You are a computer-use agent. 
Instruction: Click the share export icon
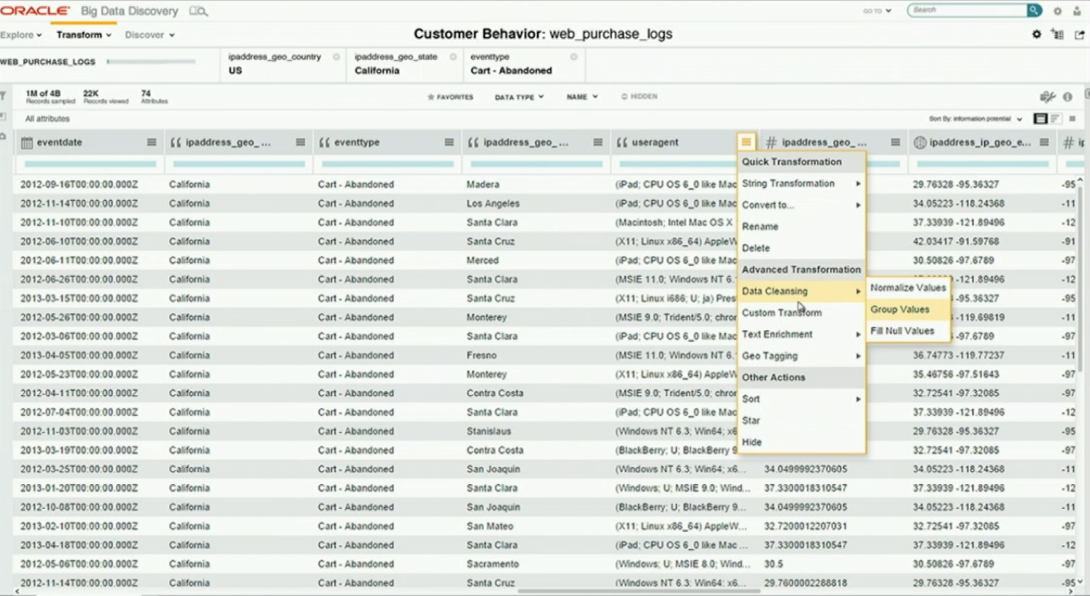[x=1079, y=34]
